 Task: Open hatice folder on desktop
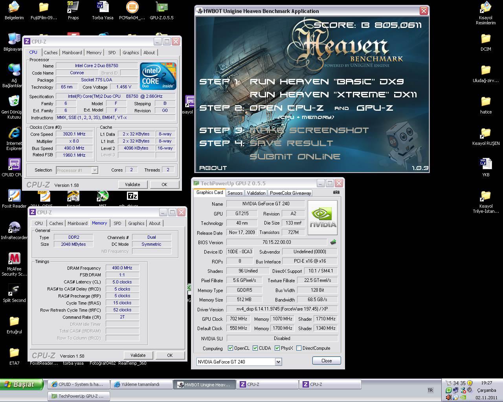click(x=486, y=105)
